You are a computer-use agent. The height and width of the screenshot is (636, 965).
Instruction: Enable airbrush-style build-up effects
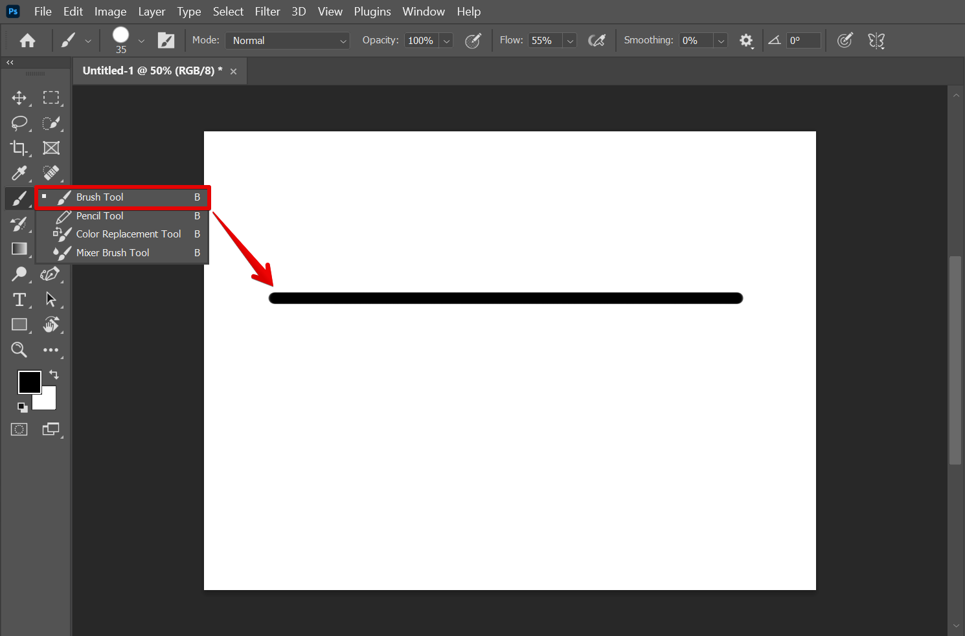[x=596, y=41]
